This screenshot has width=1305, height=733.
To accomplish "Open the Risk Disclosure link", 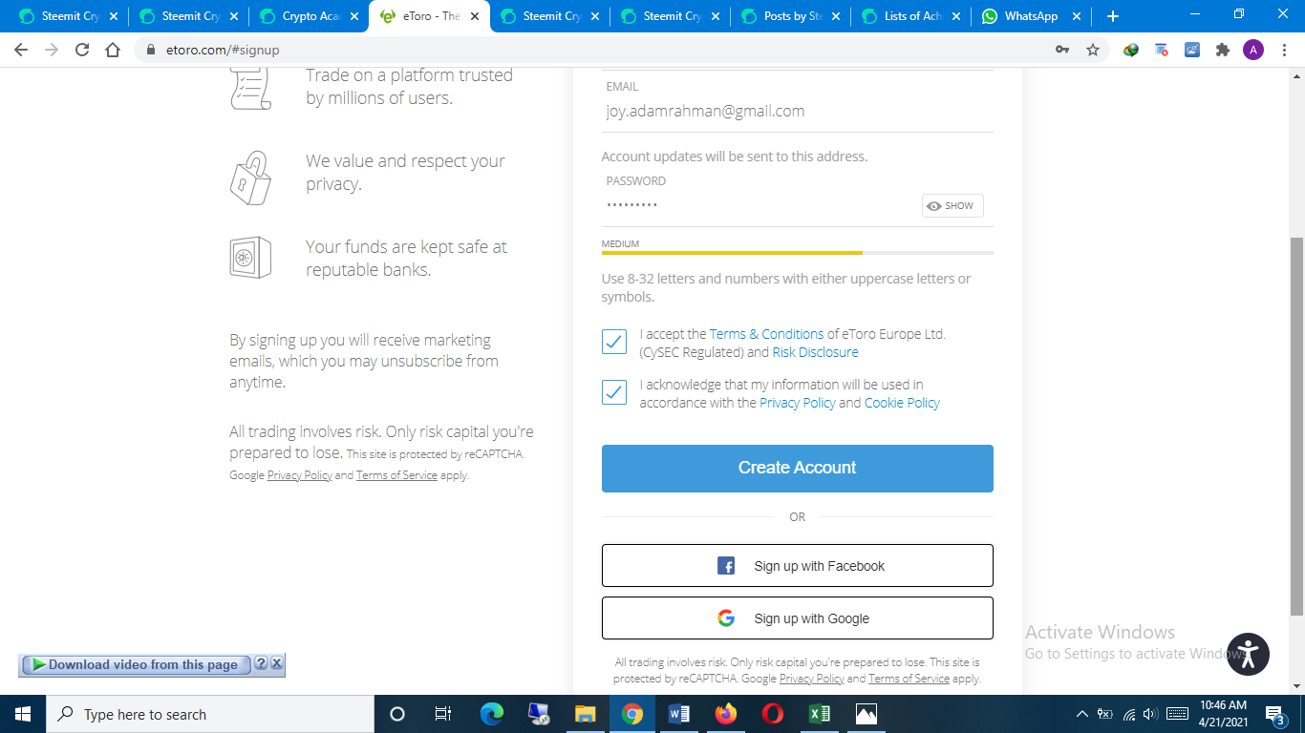I will click(x=815, y=352).
